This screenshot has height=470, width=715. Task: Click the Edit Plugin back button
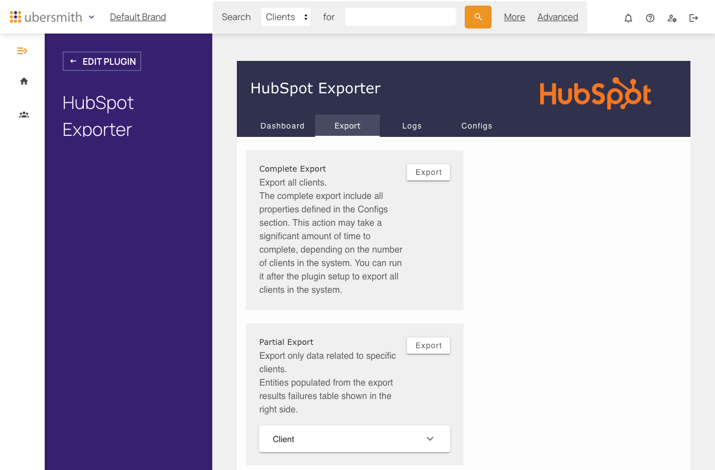(102, 61)
